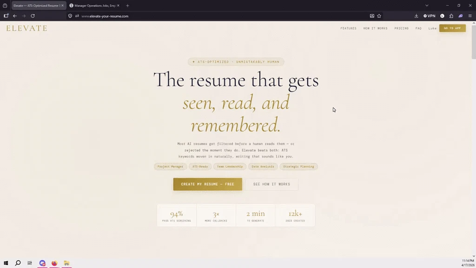Screen dimensions: 476x268
Task: Click the 3x more callbacks stat
Action: (x=216, y=216)
